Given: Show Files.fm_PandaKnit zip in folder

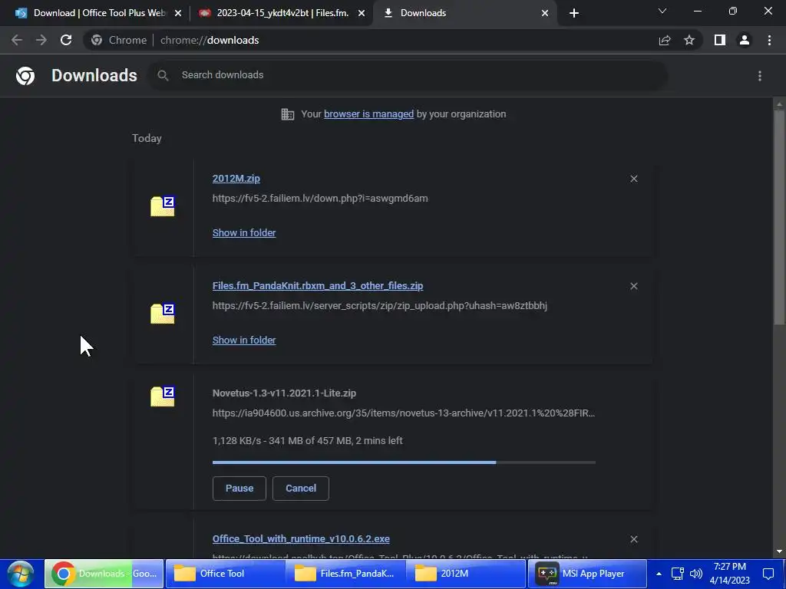Looking at the screenshot, I should click(x=244, y=340).
